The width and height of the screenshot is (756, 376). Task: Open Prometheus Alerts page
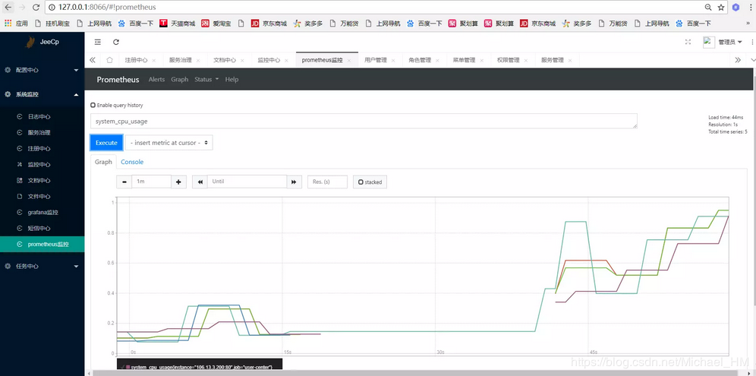(x=156, y=80)
